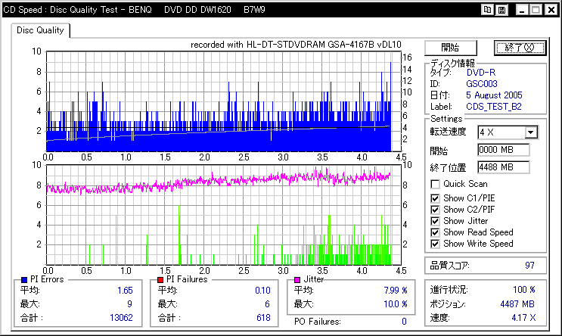Click the speed value 4.17 X
Viewport: 562px width, 336px height.
pyautogui.click(x=523, y=318)
